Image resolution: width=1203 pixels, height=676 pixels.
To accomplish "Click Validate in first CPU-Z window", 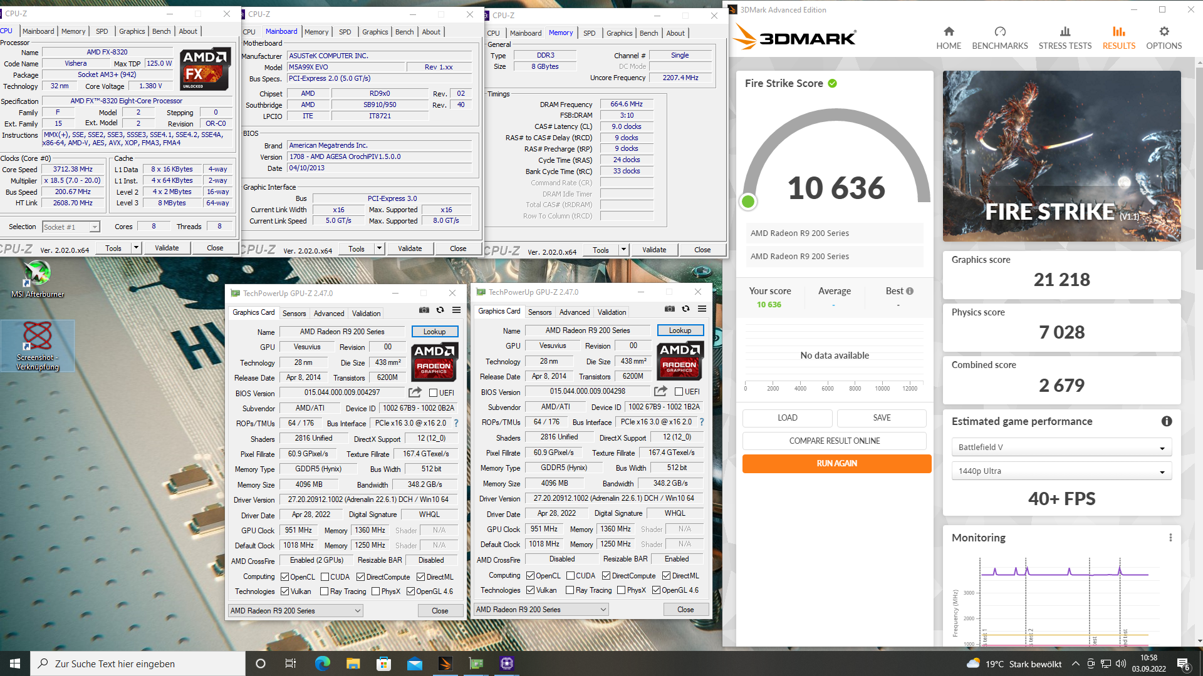I will pyautogui.click(x=167, y=248).
